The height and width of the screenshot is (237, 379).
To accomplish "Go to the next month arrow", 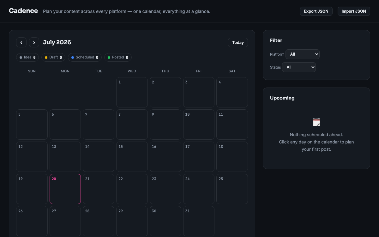I will point(34,42).
